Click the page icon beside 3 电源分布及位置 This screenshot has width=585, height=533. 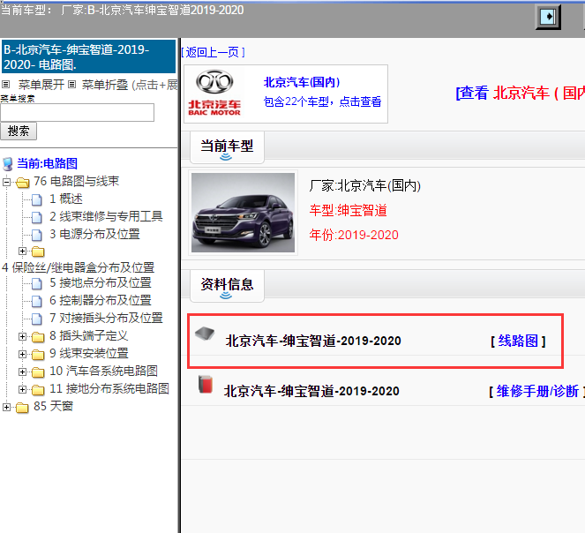pyautogui.click(x=36, y=235)
